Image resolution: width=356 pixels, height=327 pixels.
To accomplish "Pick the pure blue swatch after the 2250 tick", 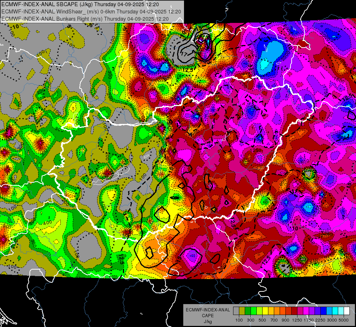I will [x=324, y=311].
